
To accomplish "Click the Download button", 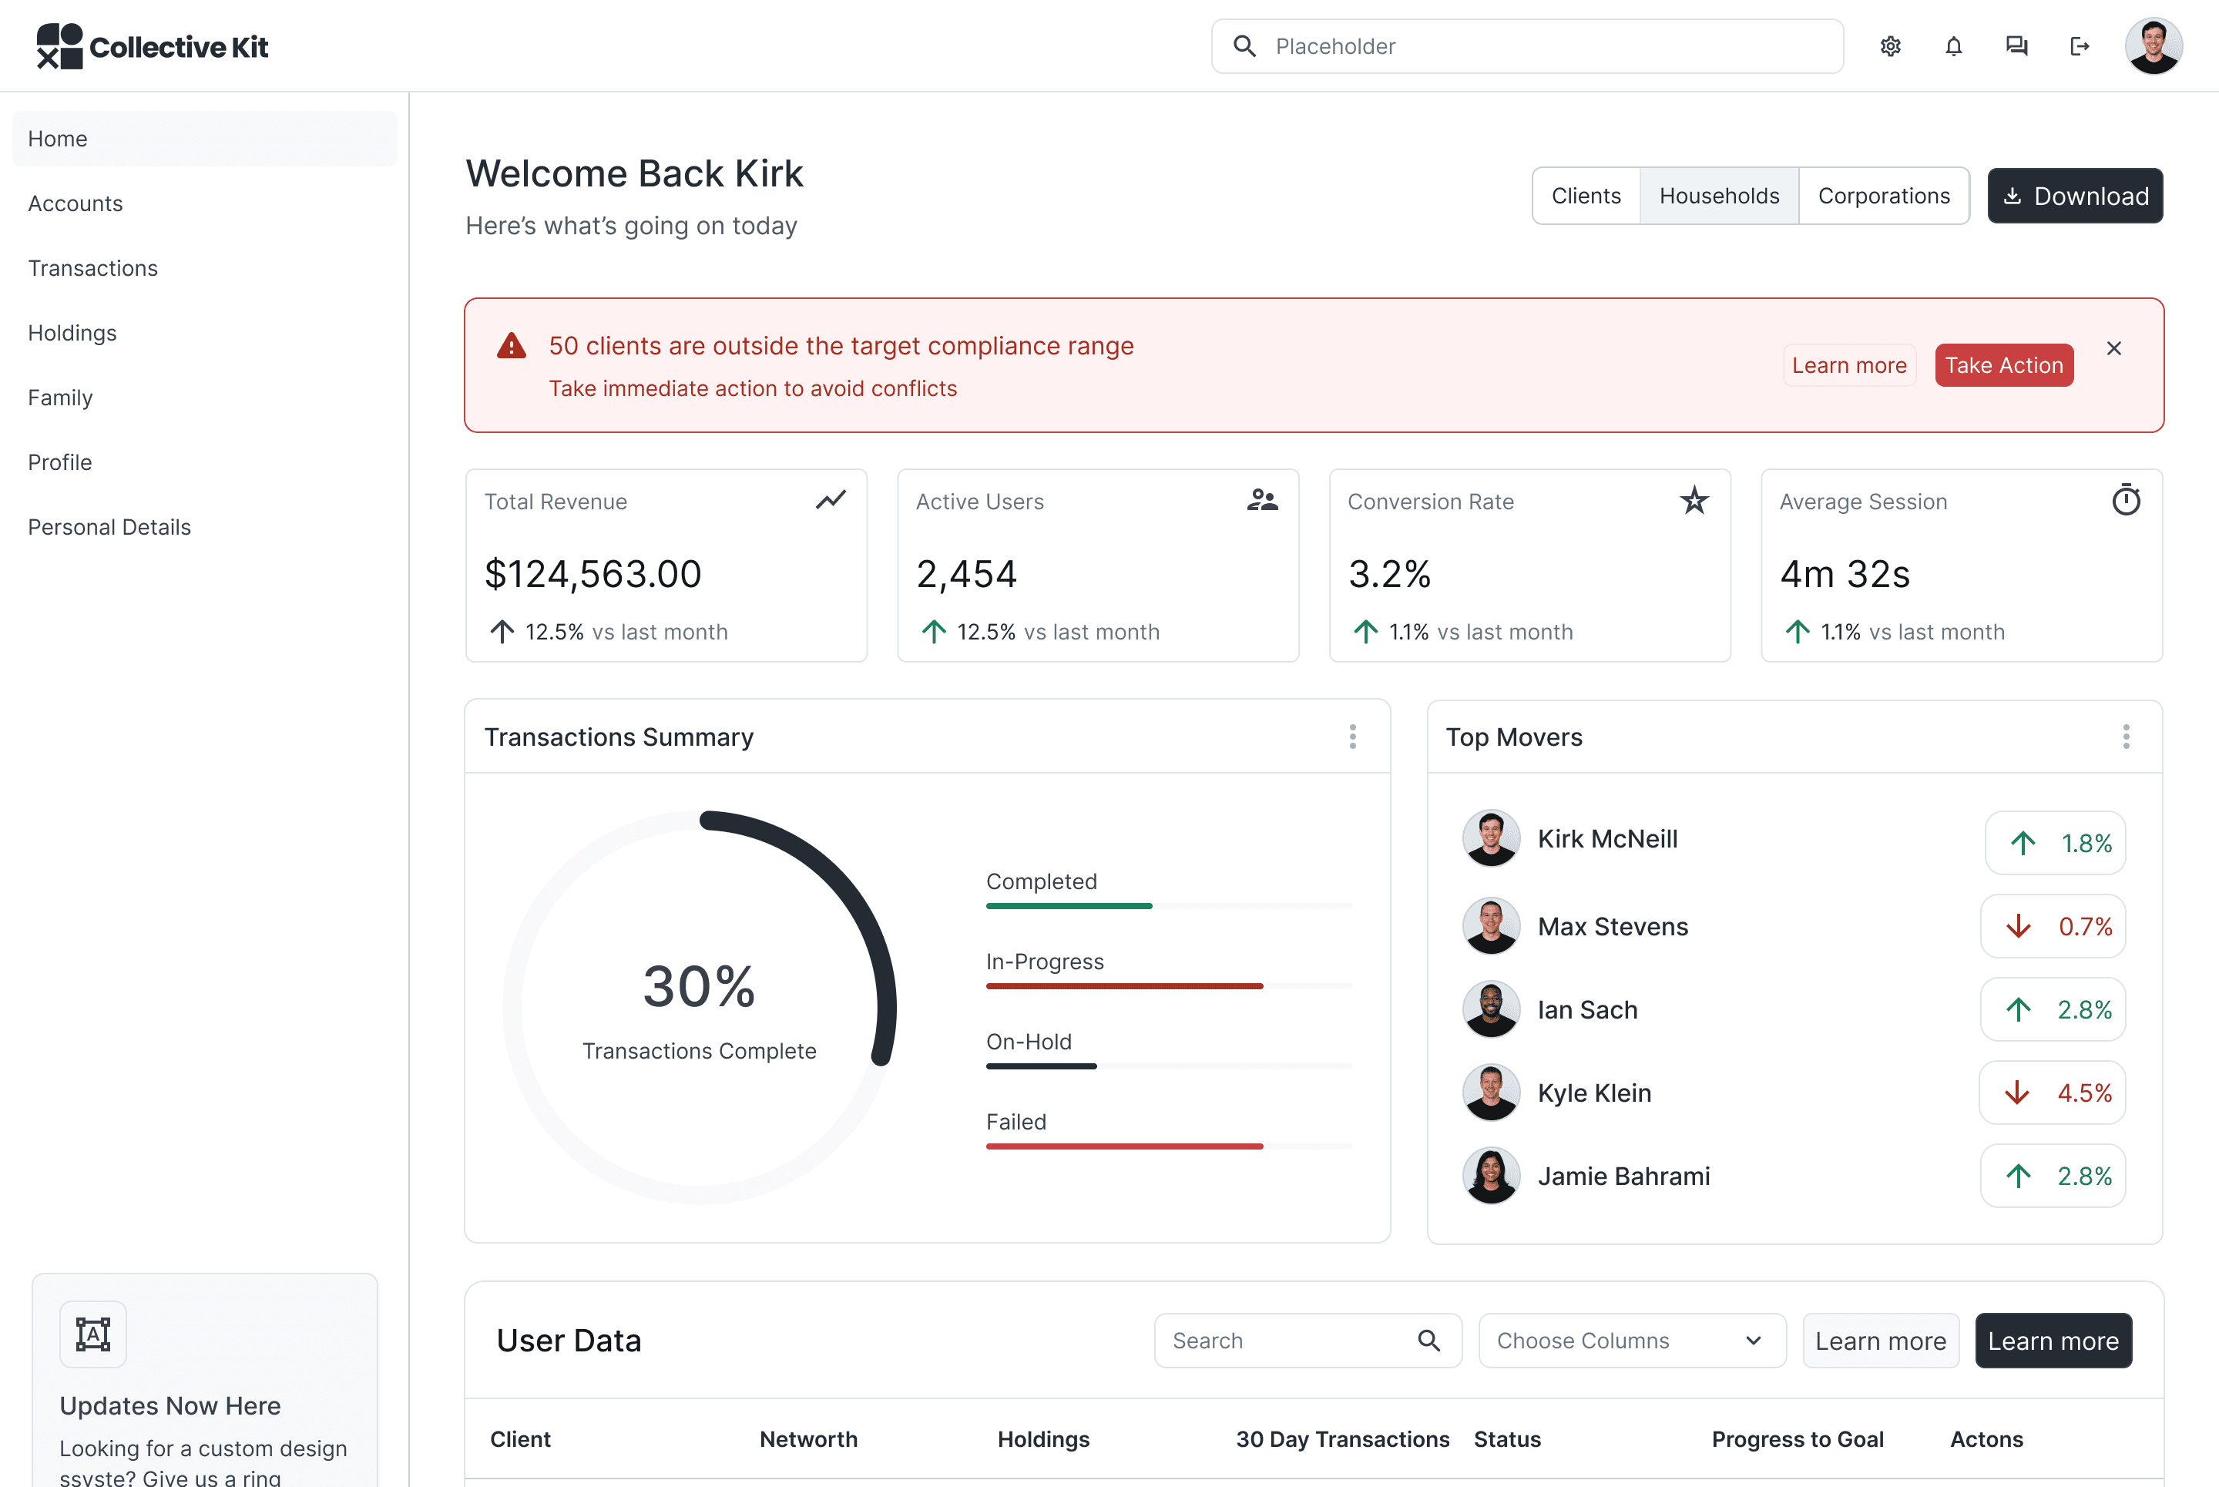I will pos(2075,196).
